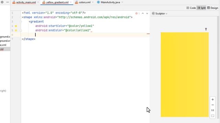Click the pin icon above the preview

coord(206,29)
